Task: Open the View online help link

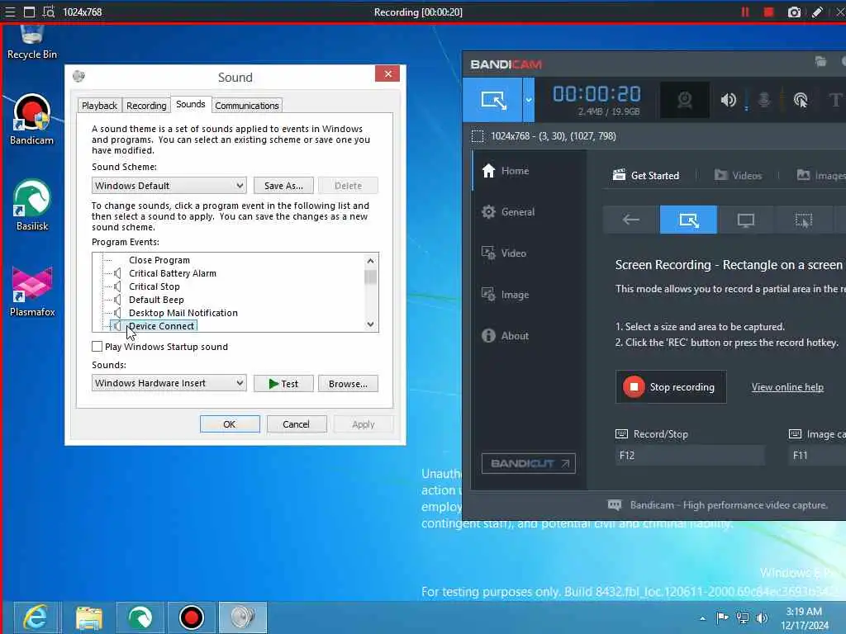Action: [787, 387]
